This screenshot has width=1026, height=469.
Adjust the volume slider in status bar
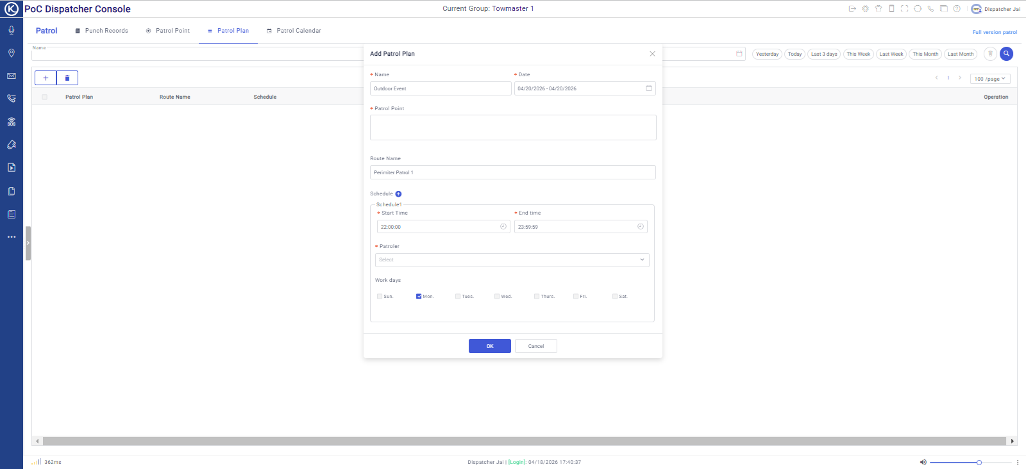(971, 463)
